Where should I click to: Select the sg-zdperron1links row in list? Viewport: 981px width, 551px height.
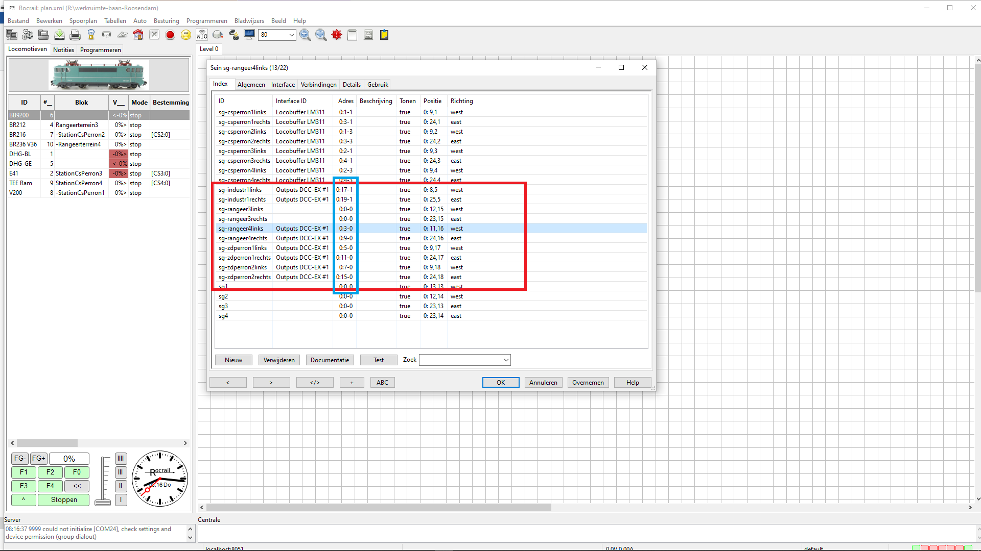(x=243, y=248)
